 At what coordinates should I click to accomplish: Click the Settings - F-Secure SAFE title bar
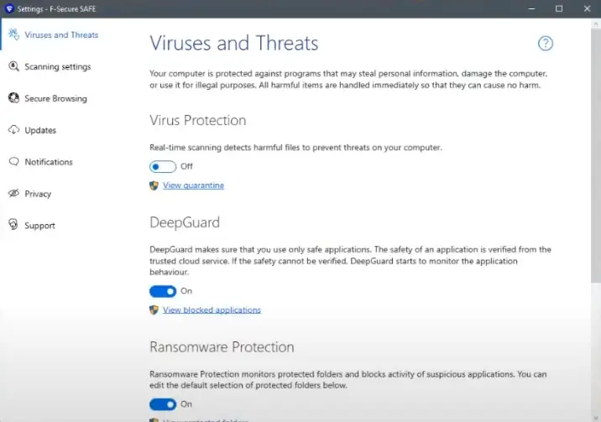pyautogui.click(x=252, y=8)
